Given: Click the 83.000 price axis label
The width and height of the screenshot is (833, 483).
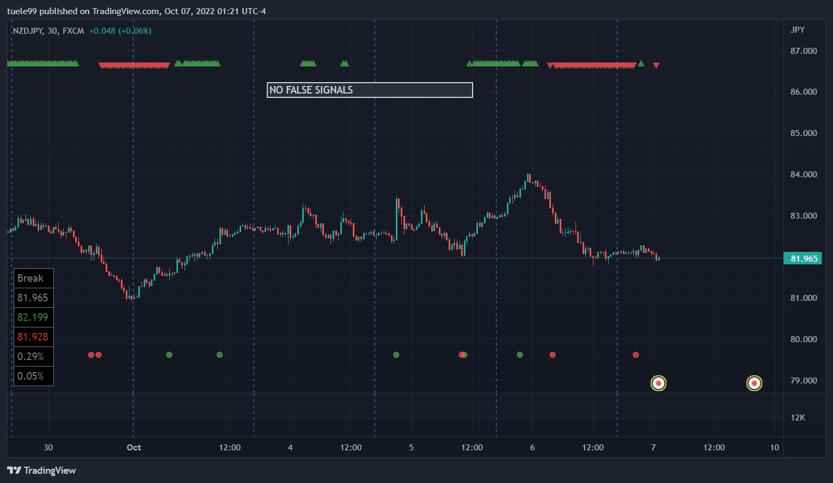Looking at the screenshot, I should 804,216.
